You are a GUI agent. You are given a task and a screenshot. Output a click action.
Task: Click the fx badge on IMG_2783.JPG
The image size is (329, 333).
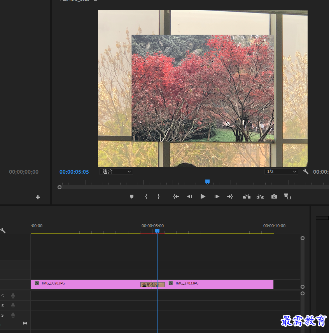point(171,283)
